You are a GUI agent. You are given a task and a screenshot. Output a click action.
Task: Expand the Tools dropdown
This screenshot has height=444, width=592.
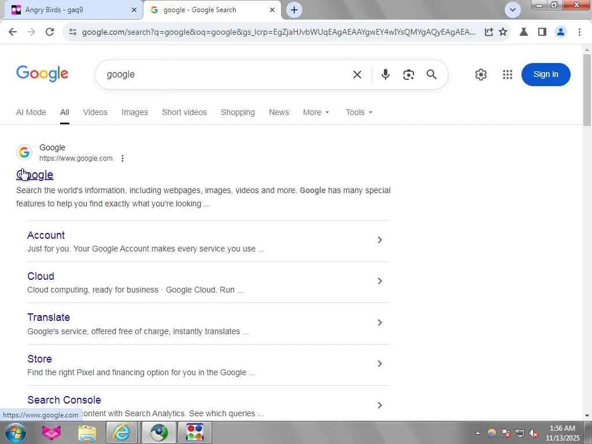[359, 113]
